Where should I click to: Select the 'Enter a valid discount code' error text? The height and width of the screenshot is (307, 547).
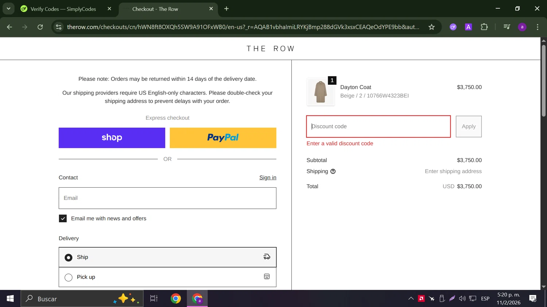[x=340, y=144]
